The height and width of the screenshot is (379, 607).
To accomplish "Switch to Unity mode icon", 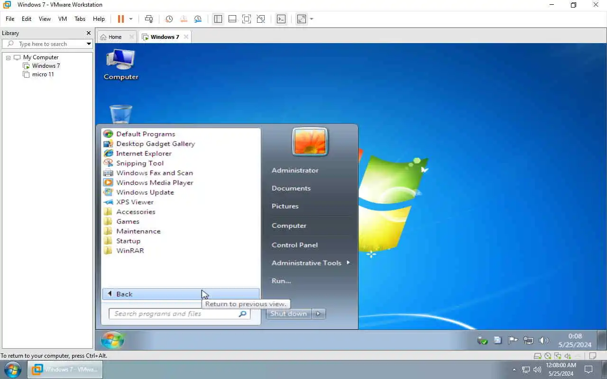I will (x=261, y=19).
